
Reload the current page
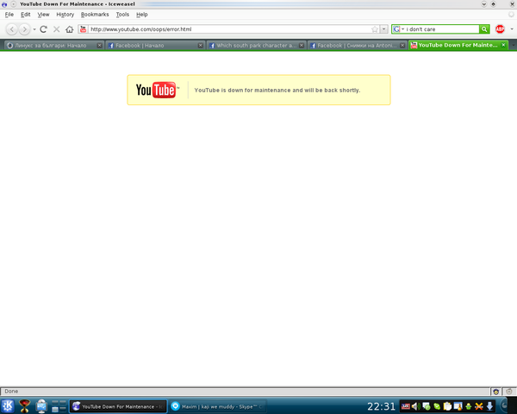pyautogui.click(x=44, y=29)
